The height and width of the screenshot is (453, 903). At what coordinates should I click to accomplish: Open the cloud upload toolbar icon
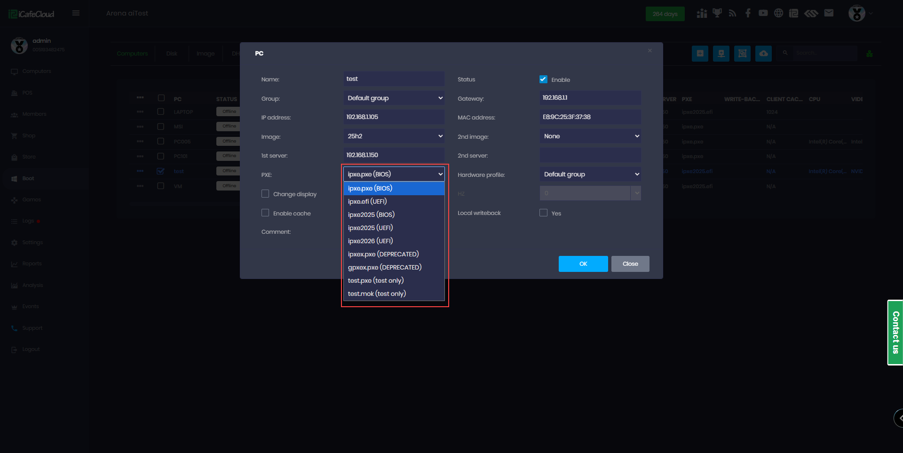(763, 53)
